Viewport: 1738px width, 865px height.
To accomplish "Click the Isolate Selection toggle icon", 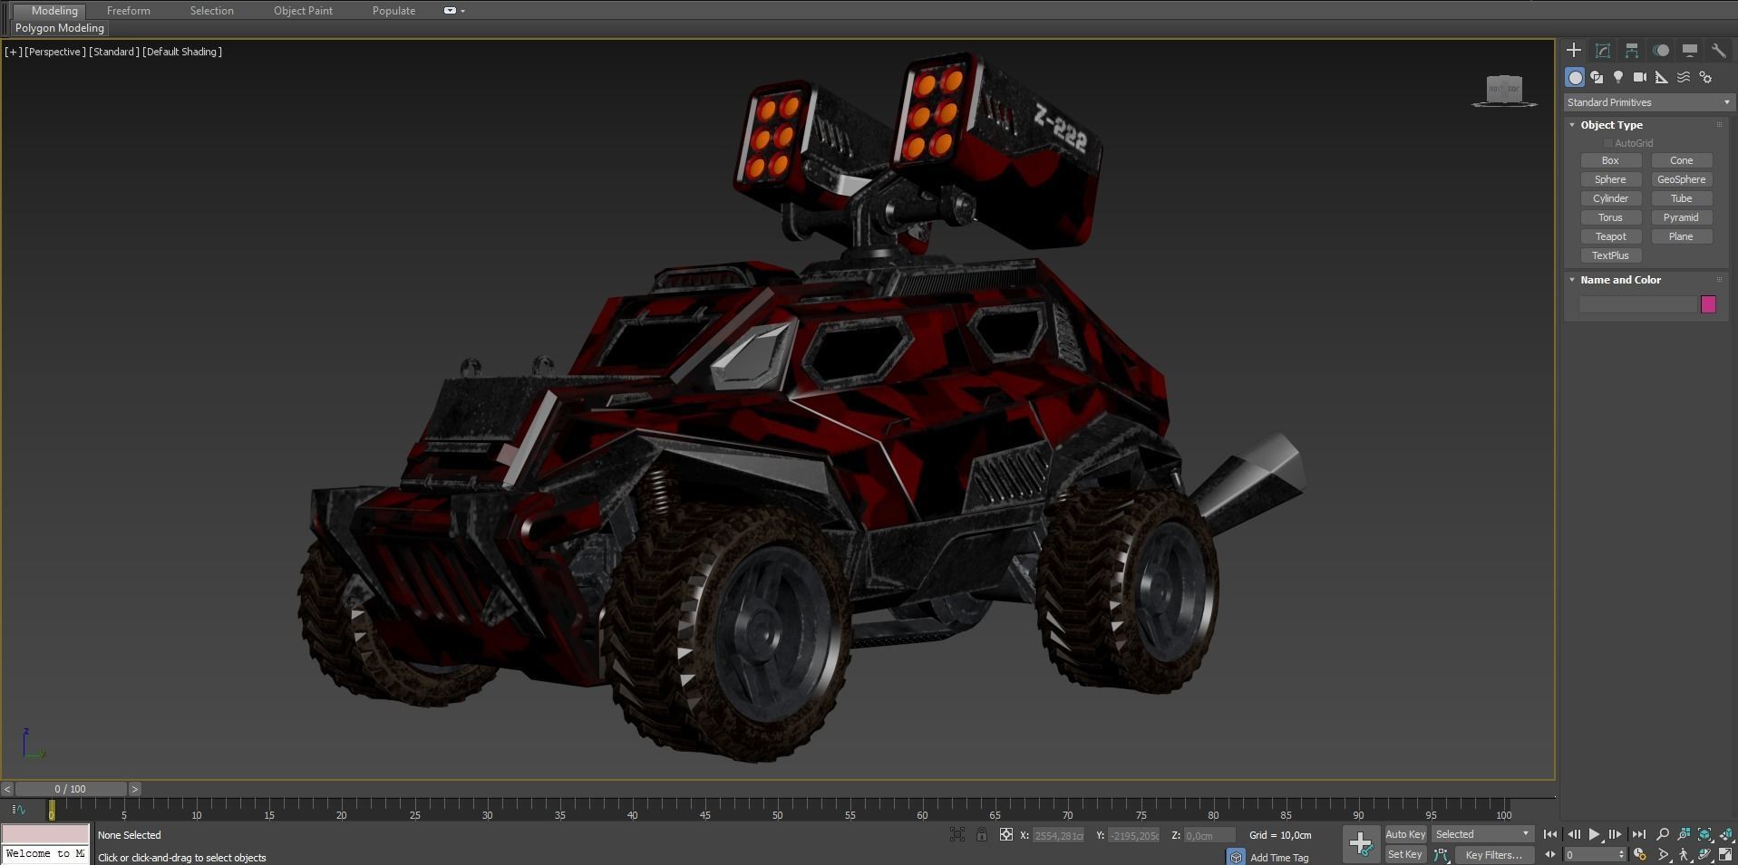I will point(957,835).
